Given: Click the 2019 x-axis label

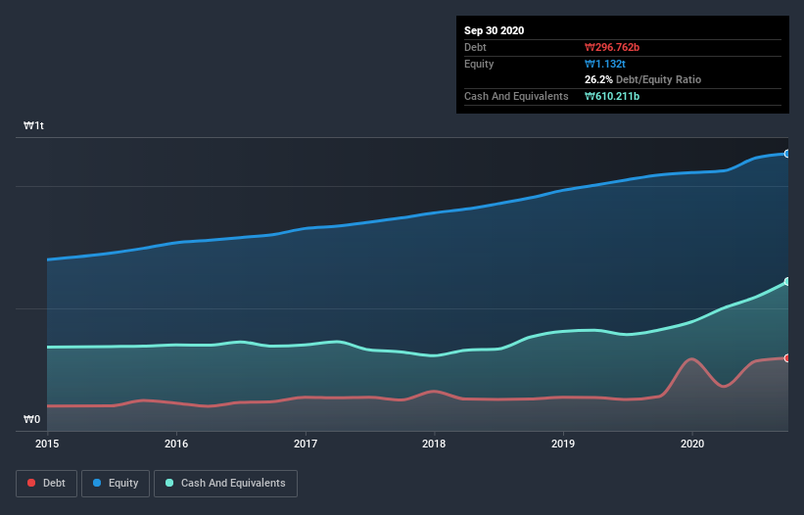Looking at the screenshot, I should tap(563, 444).
